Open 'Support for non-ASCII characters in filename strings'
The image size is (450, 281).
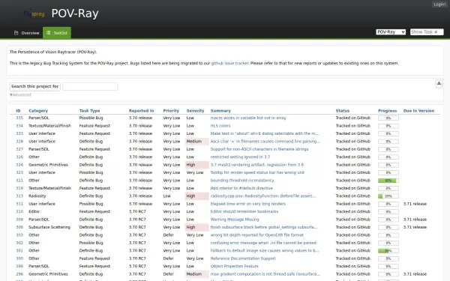259,149
